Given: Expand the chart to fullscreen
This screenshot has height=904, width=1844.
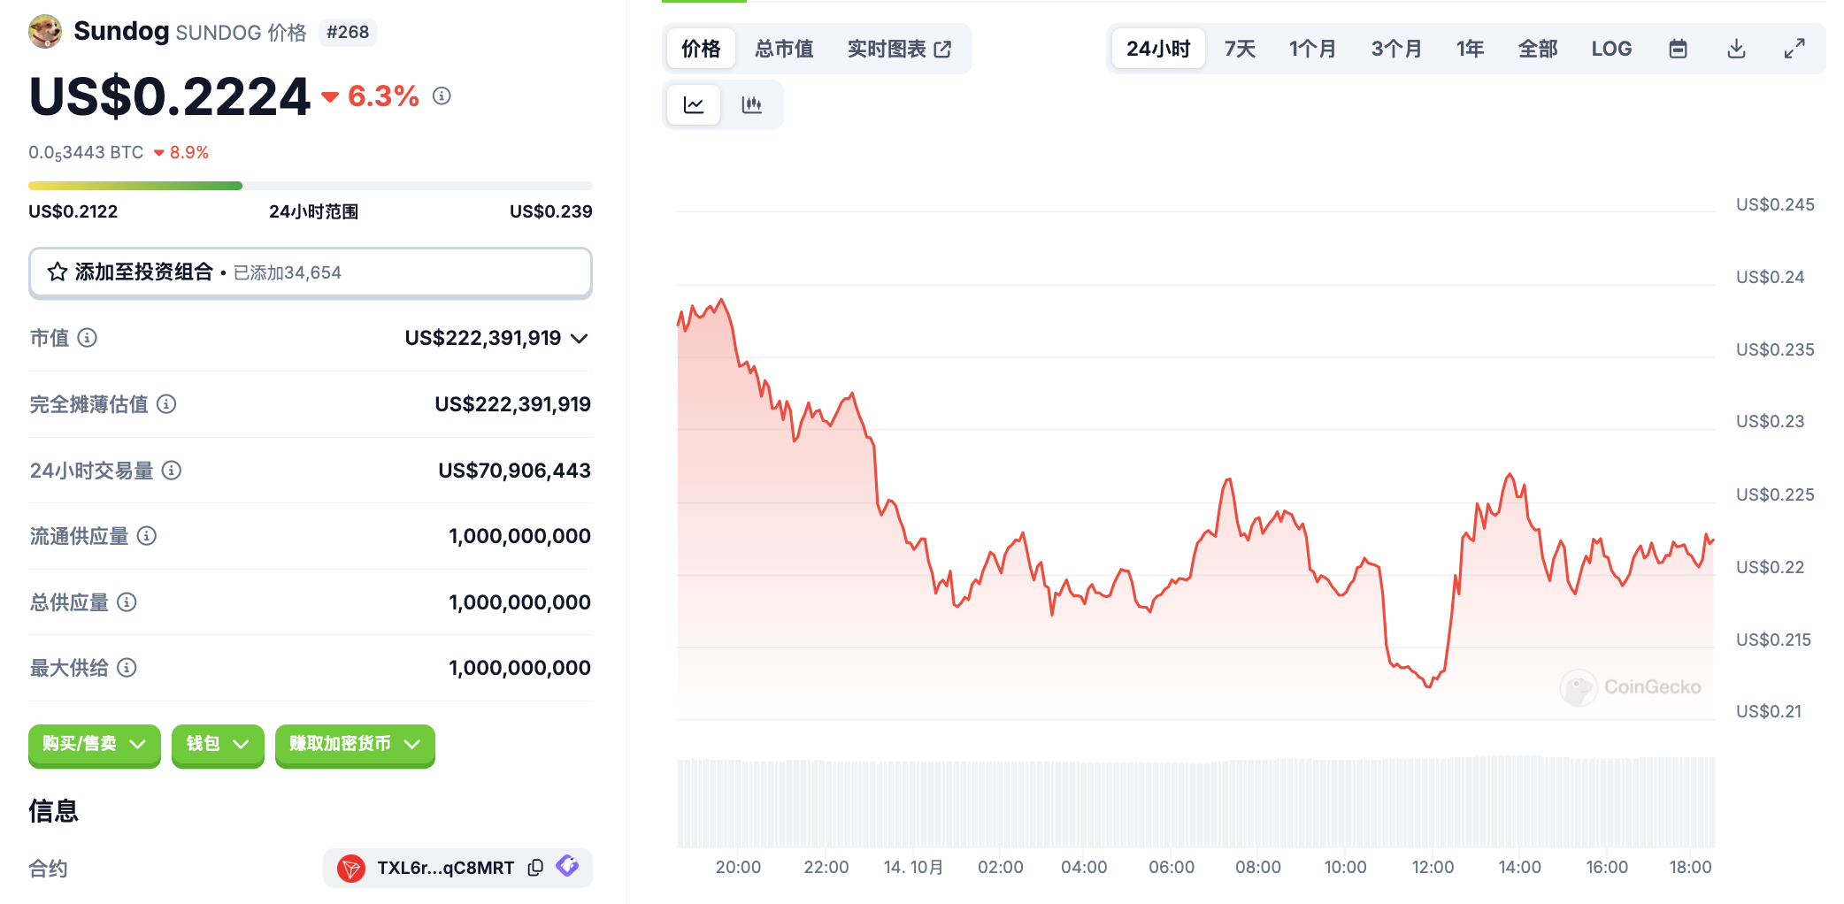Looking at the screenshot, I should click(x=1794, y=49).
